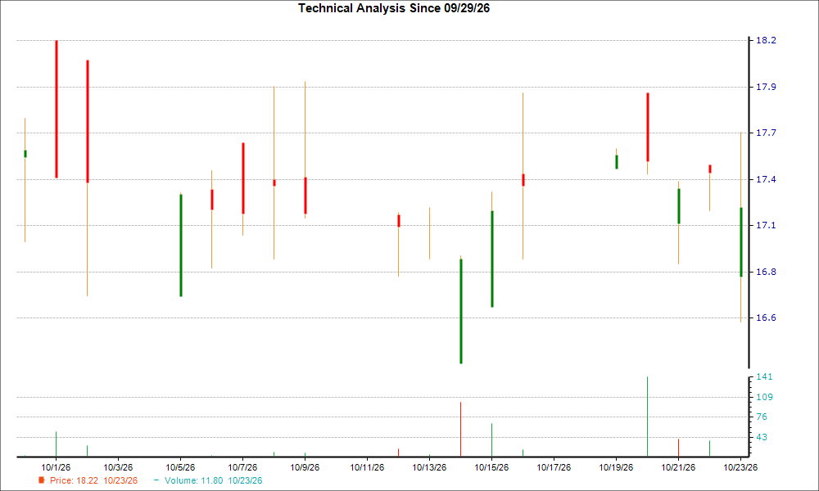
Task: Click the red volume bar above 10/21/26
Action: tap(678, 448)
